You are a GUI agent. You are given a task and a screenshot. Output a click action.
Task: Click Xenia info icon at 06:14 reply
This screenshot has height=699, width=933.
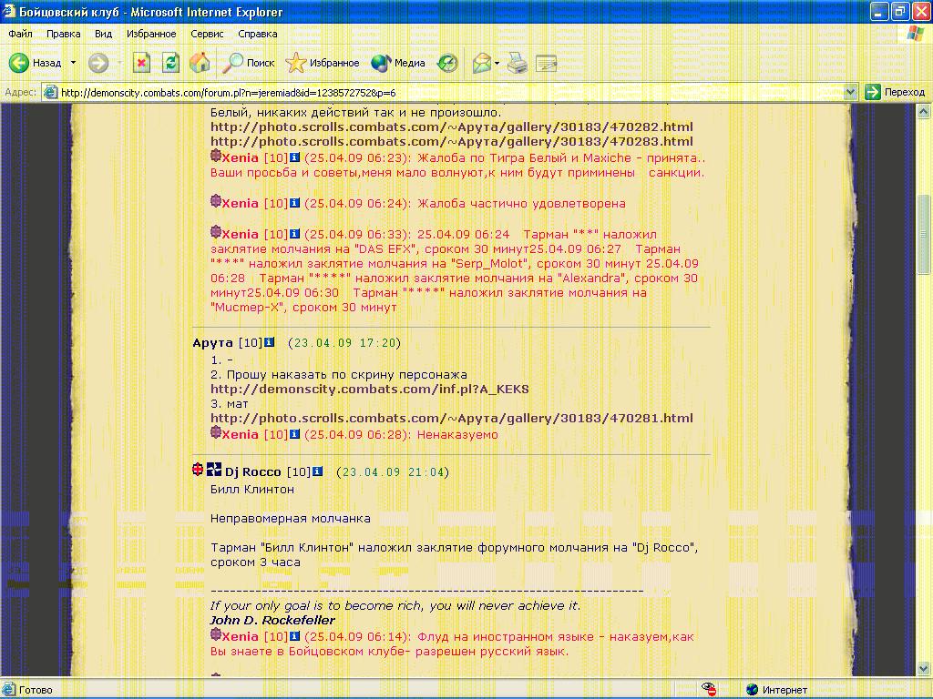294,636
